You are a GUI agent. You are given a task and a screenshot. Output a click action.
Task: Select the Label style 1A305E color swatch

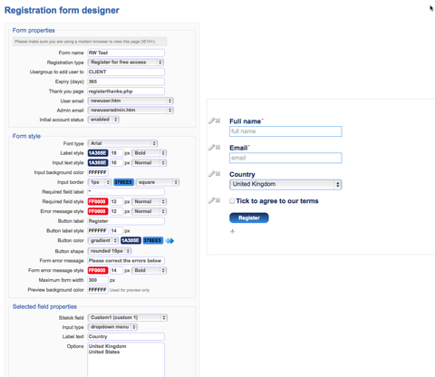click(98, 153)
